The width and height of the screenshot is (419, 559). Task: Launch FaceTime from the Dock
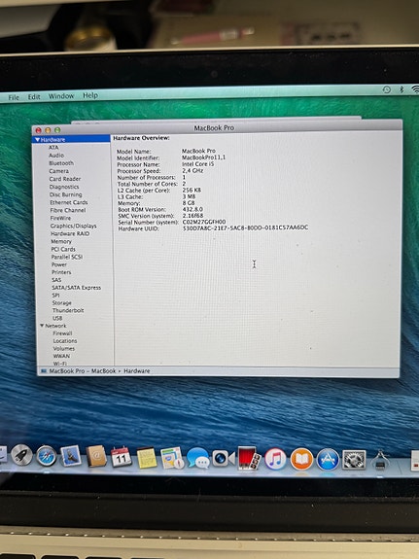click(224, 459)
